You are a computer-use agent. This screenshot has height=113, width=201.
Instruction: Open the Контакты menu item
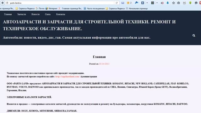coord(61,14)
